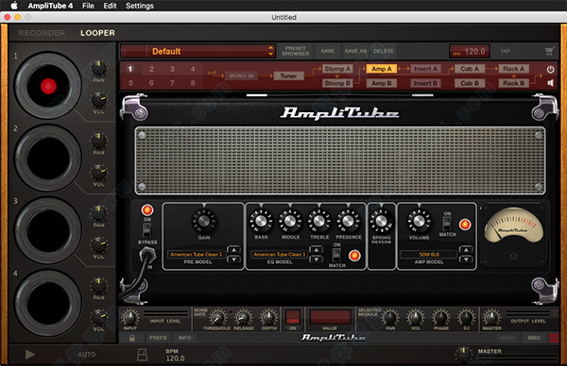Toggle the AUTO button beside MIDI

pyautogui.click(x=507, y=338)
